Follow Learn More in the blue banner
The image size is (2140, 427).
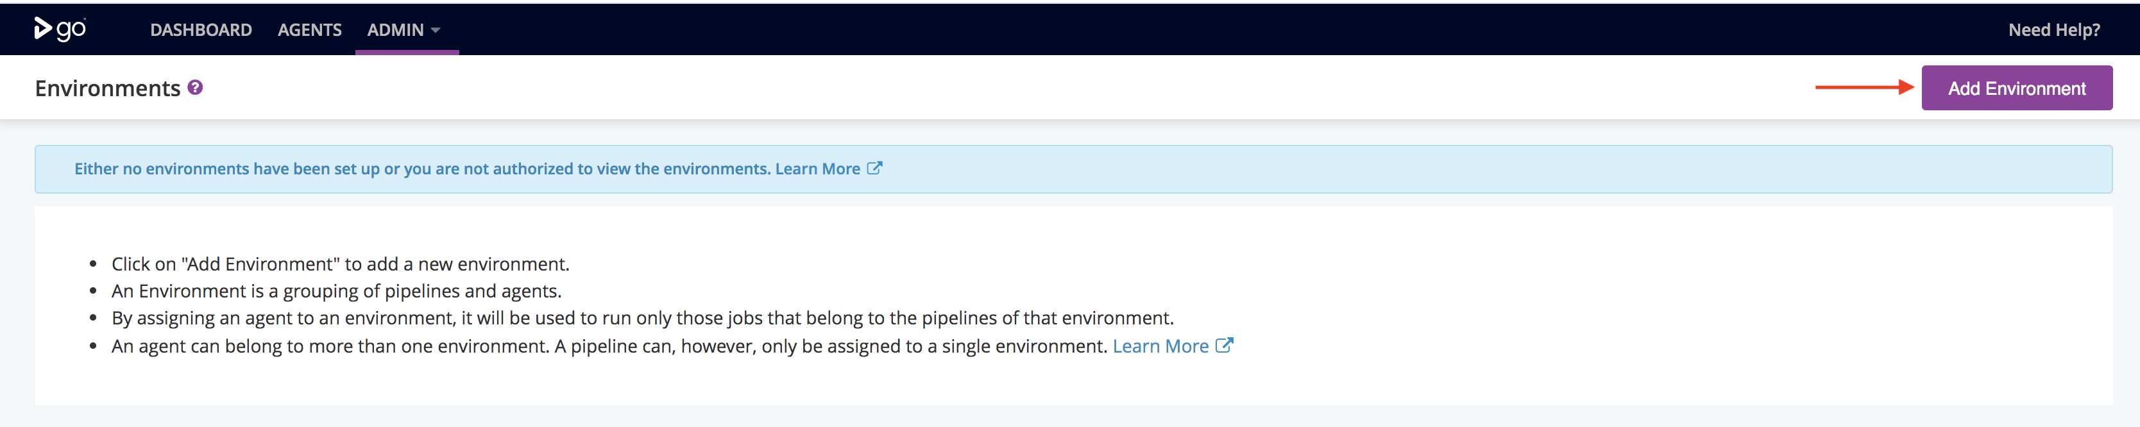(x=817, y=169)
